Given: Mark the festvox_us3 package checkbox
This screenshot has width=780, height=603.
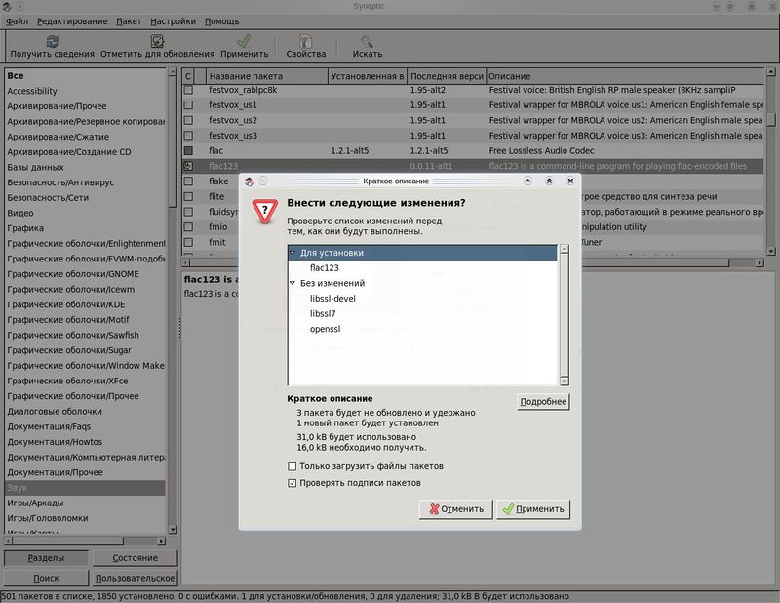Looking at the screenshot, I should pos(188,136).
